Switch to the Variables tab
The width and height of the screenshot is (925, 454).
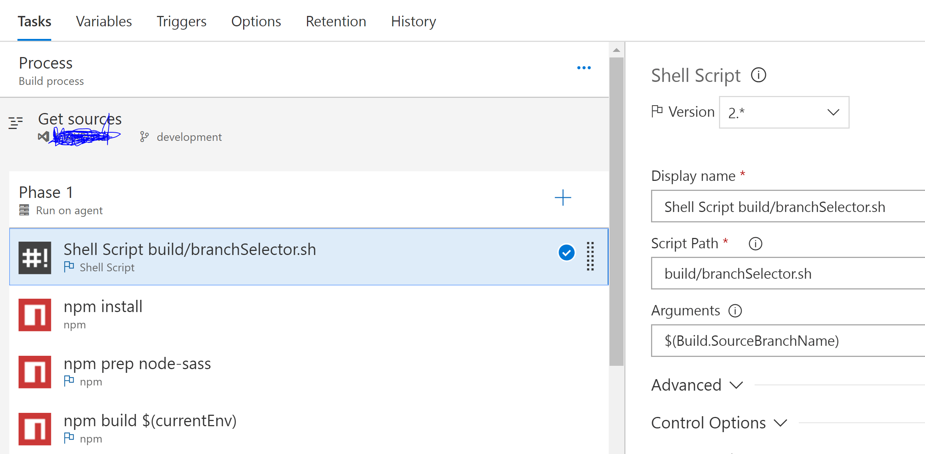tap(104, 21)
